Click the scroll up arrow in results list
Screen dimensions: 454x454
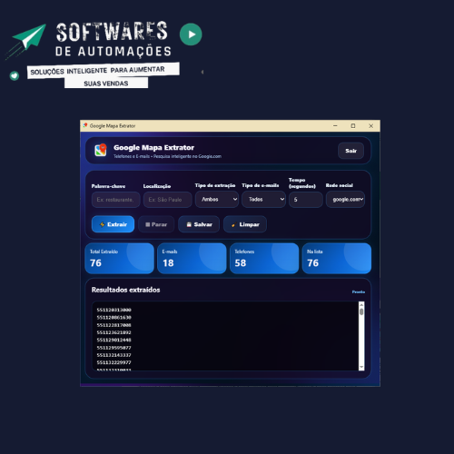tap(361, 304)
